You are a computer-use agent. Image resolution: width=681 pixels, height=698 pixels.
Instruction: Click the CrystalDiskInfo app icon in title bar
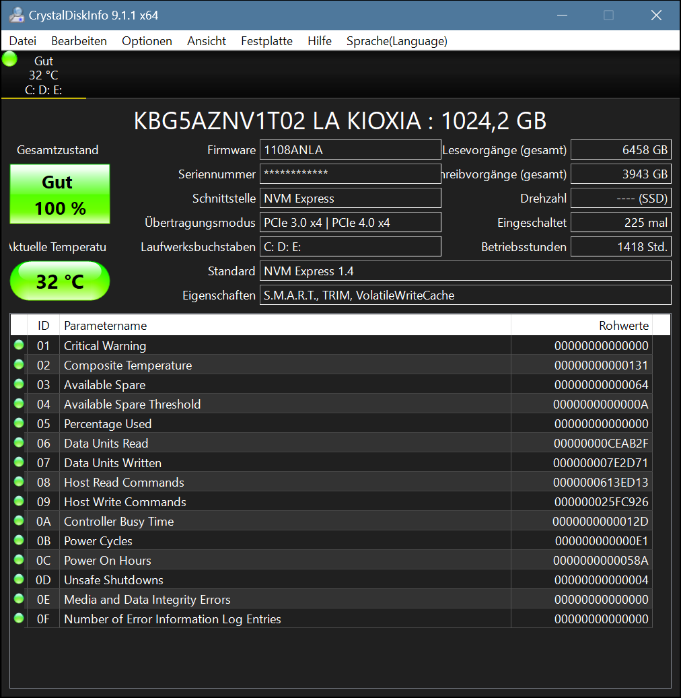16,15
